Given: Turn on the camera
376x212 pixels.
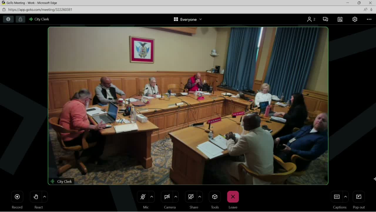Looking at the screenshot, I should 167,197.
